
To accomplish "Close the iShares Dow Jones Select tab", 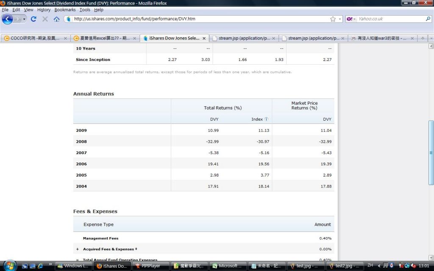I will click(x=204, y=39).
